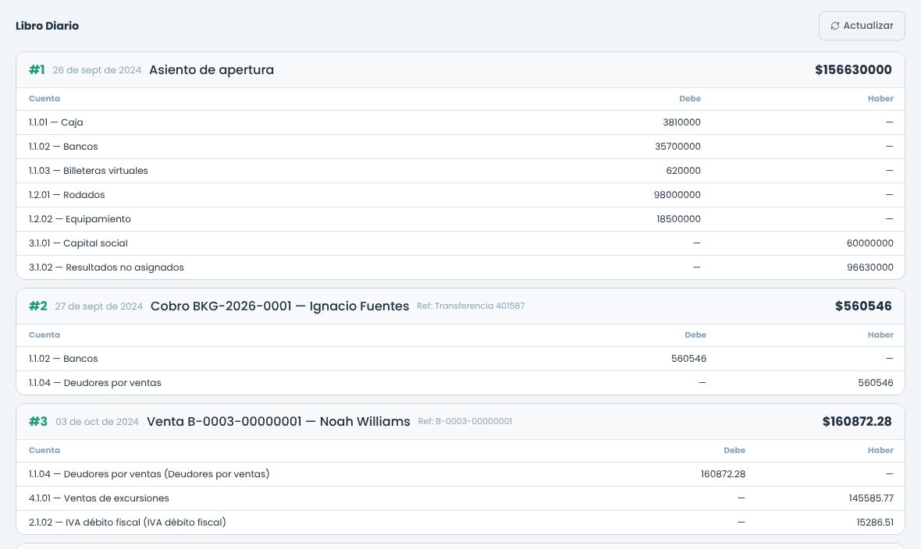921x549 pixels.
Task: Select the 2.1.02 — IVA débito fiscal row
Action: [x=460, y=522]
